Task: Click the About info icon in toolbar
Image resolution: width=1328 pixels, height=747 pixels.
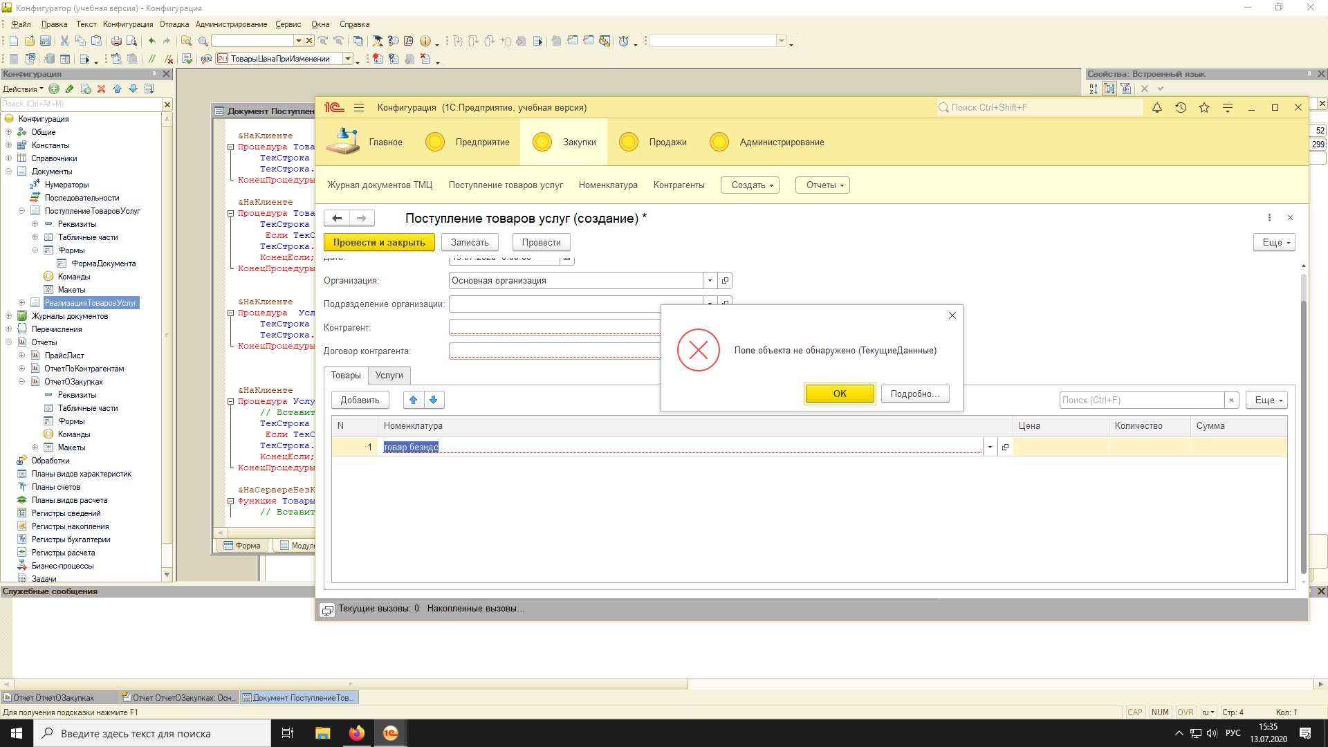Action: point(425,41)
